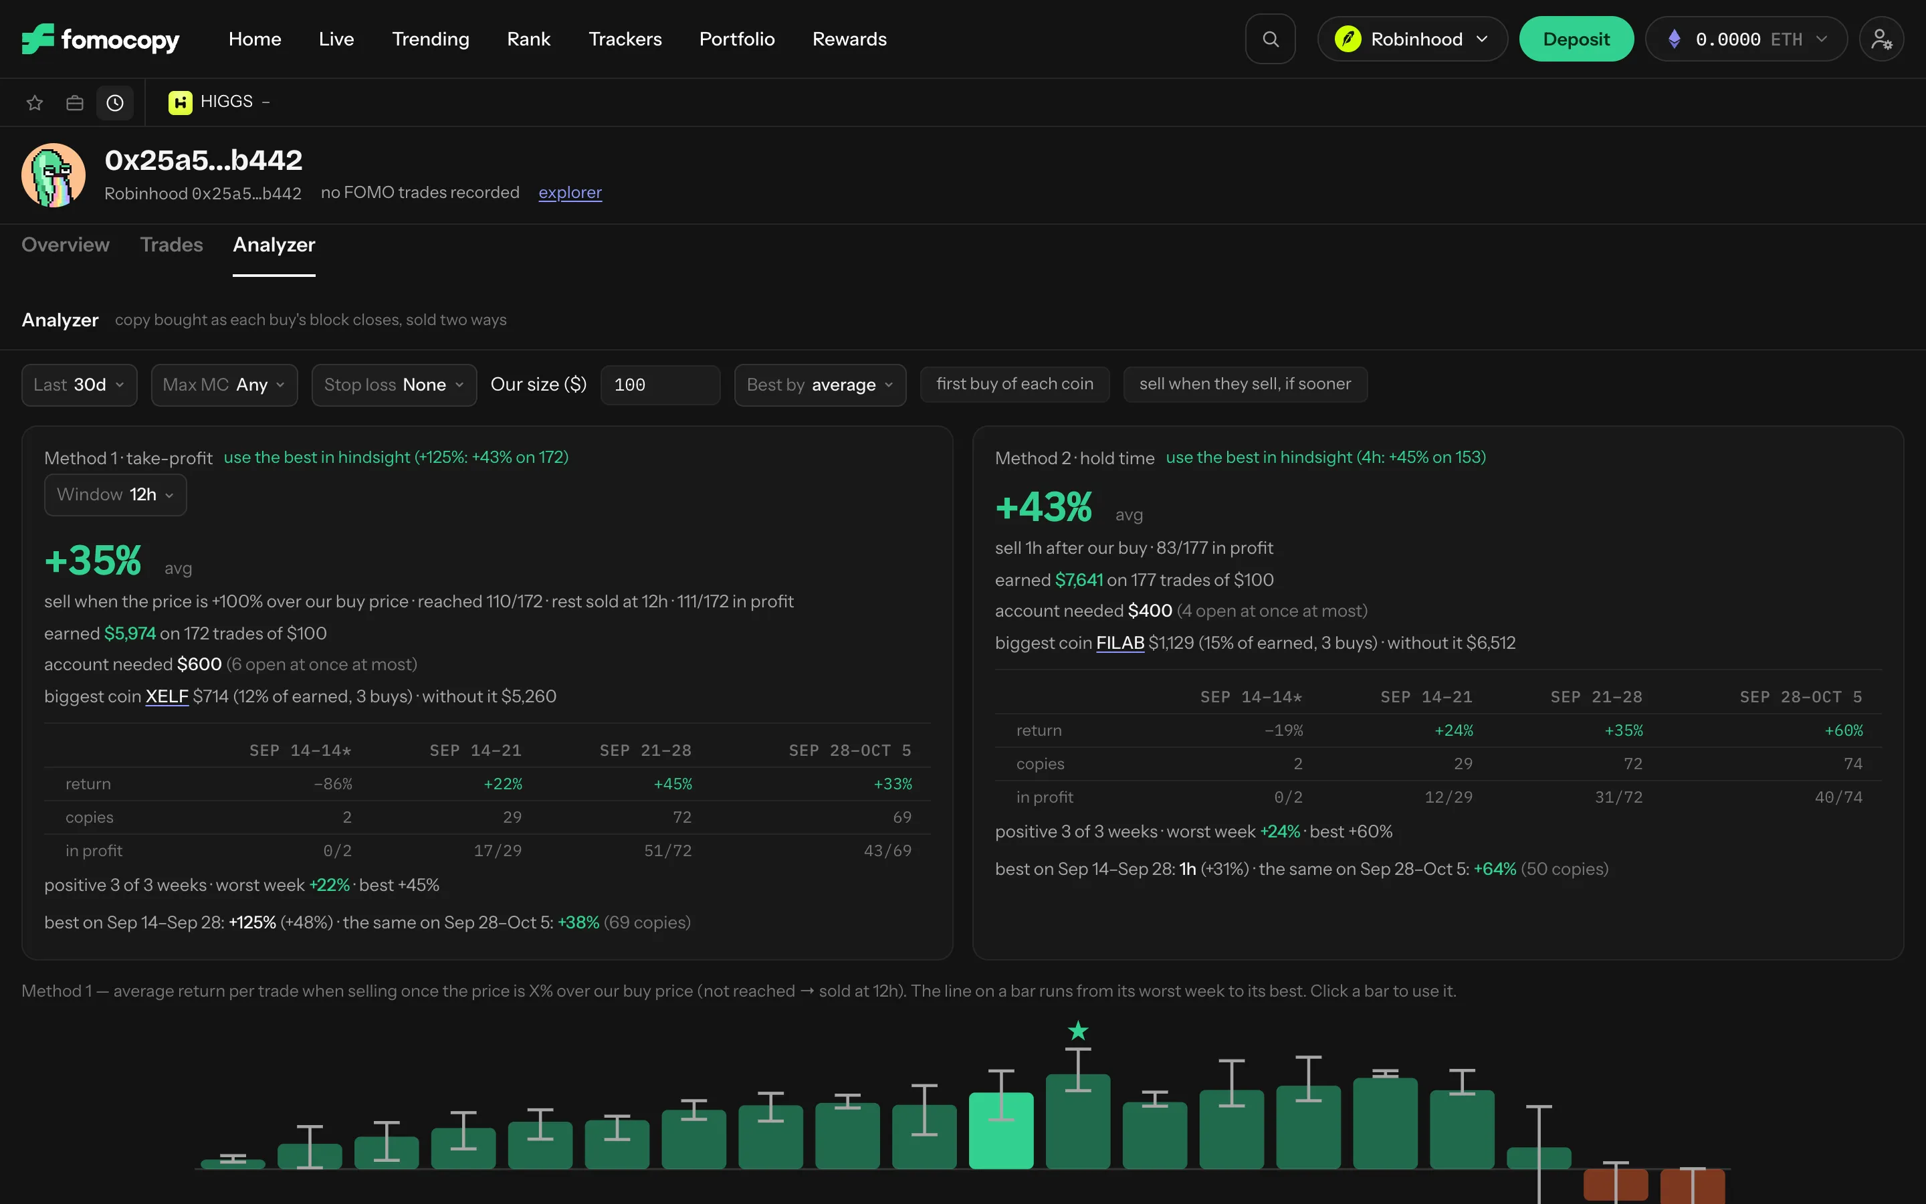Click the green star above best bar
The height and width of the screenshot is (1204, 1926).
[1077, 1030]
